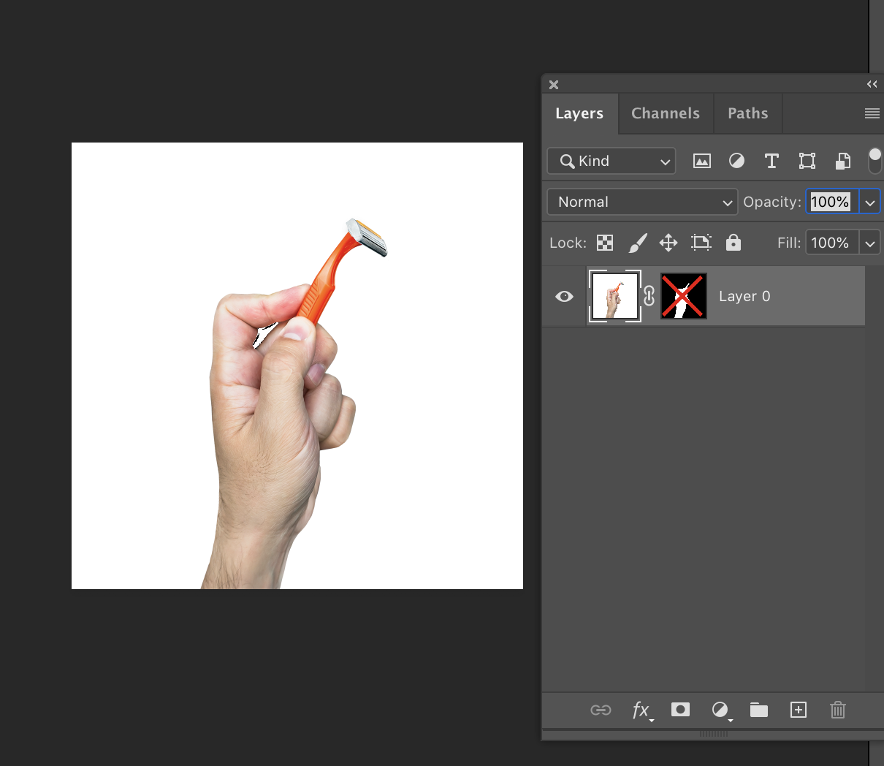
Task: Delete the selected layer
Action: (x=837, y=710)
